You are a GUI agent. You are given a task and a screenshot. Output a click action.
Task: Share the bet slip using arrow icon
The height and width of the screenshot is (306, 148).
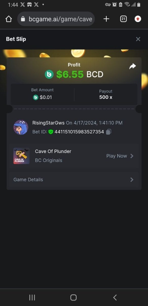click(133, 66)
